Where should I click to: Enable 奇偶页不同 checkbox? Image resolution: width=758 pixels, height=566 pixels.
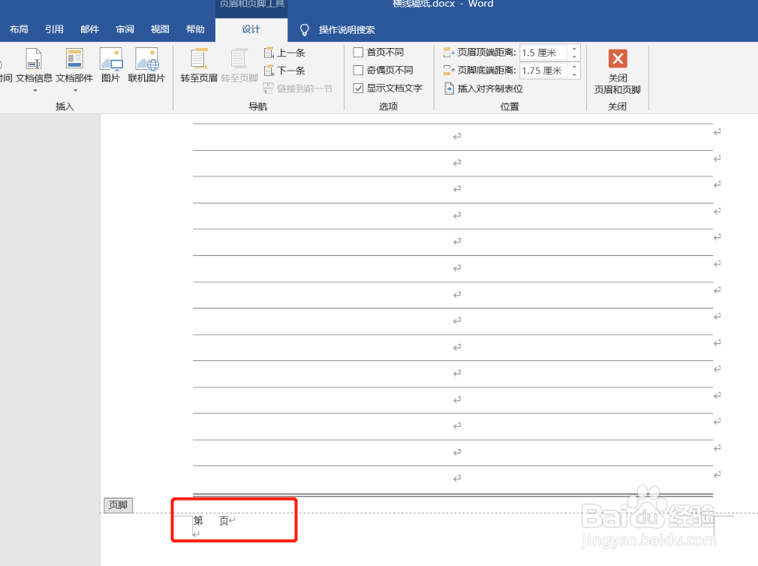coord(358,70)
